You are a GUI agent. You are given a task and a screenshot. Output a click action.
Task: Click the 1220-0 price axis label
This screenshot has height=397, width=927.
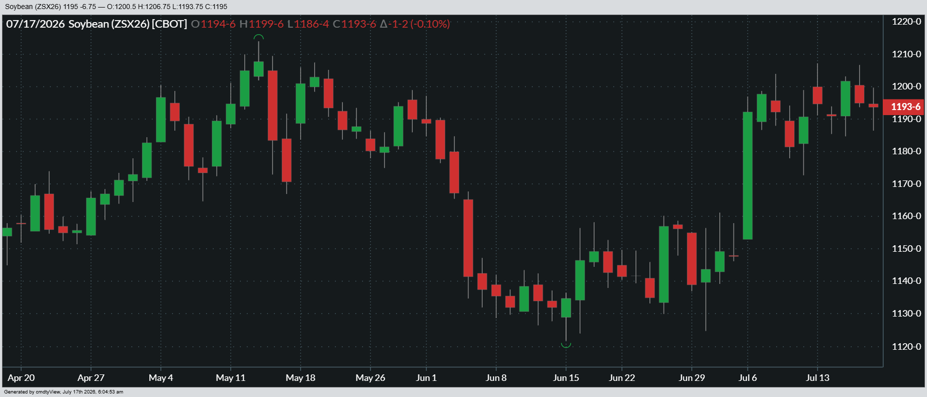(x=906, y=21)
